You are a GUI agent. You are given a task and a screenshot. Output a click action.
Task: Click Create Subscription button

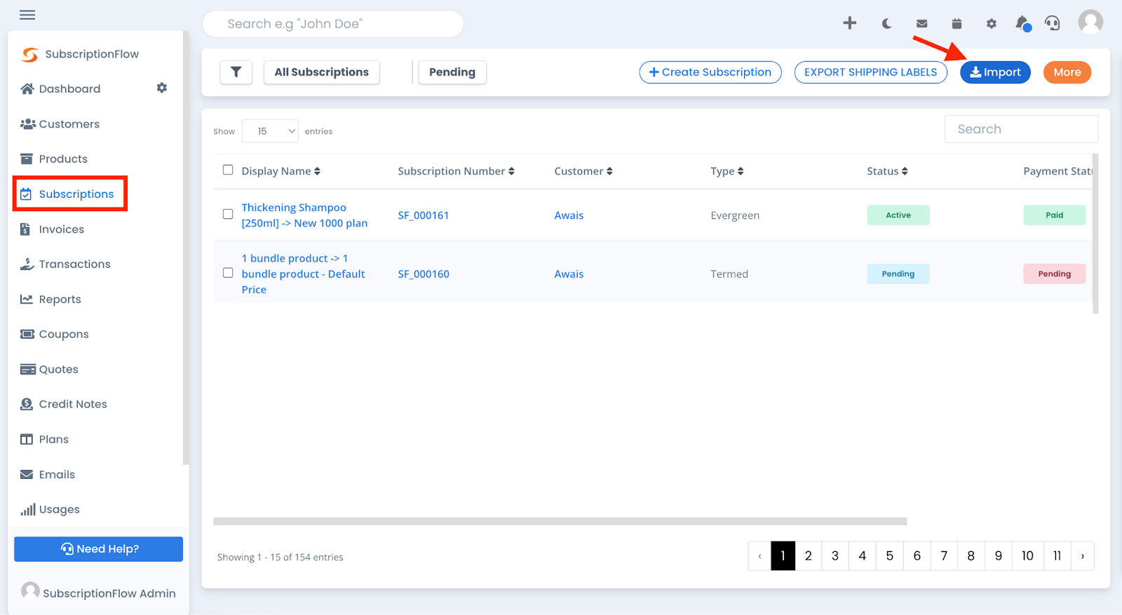click(710, 72)
